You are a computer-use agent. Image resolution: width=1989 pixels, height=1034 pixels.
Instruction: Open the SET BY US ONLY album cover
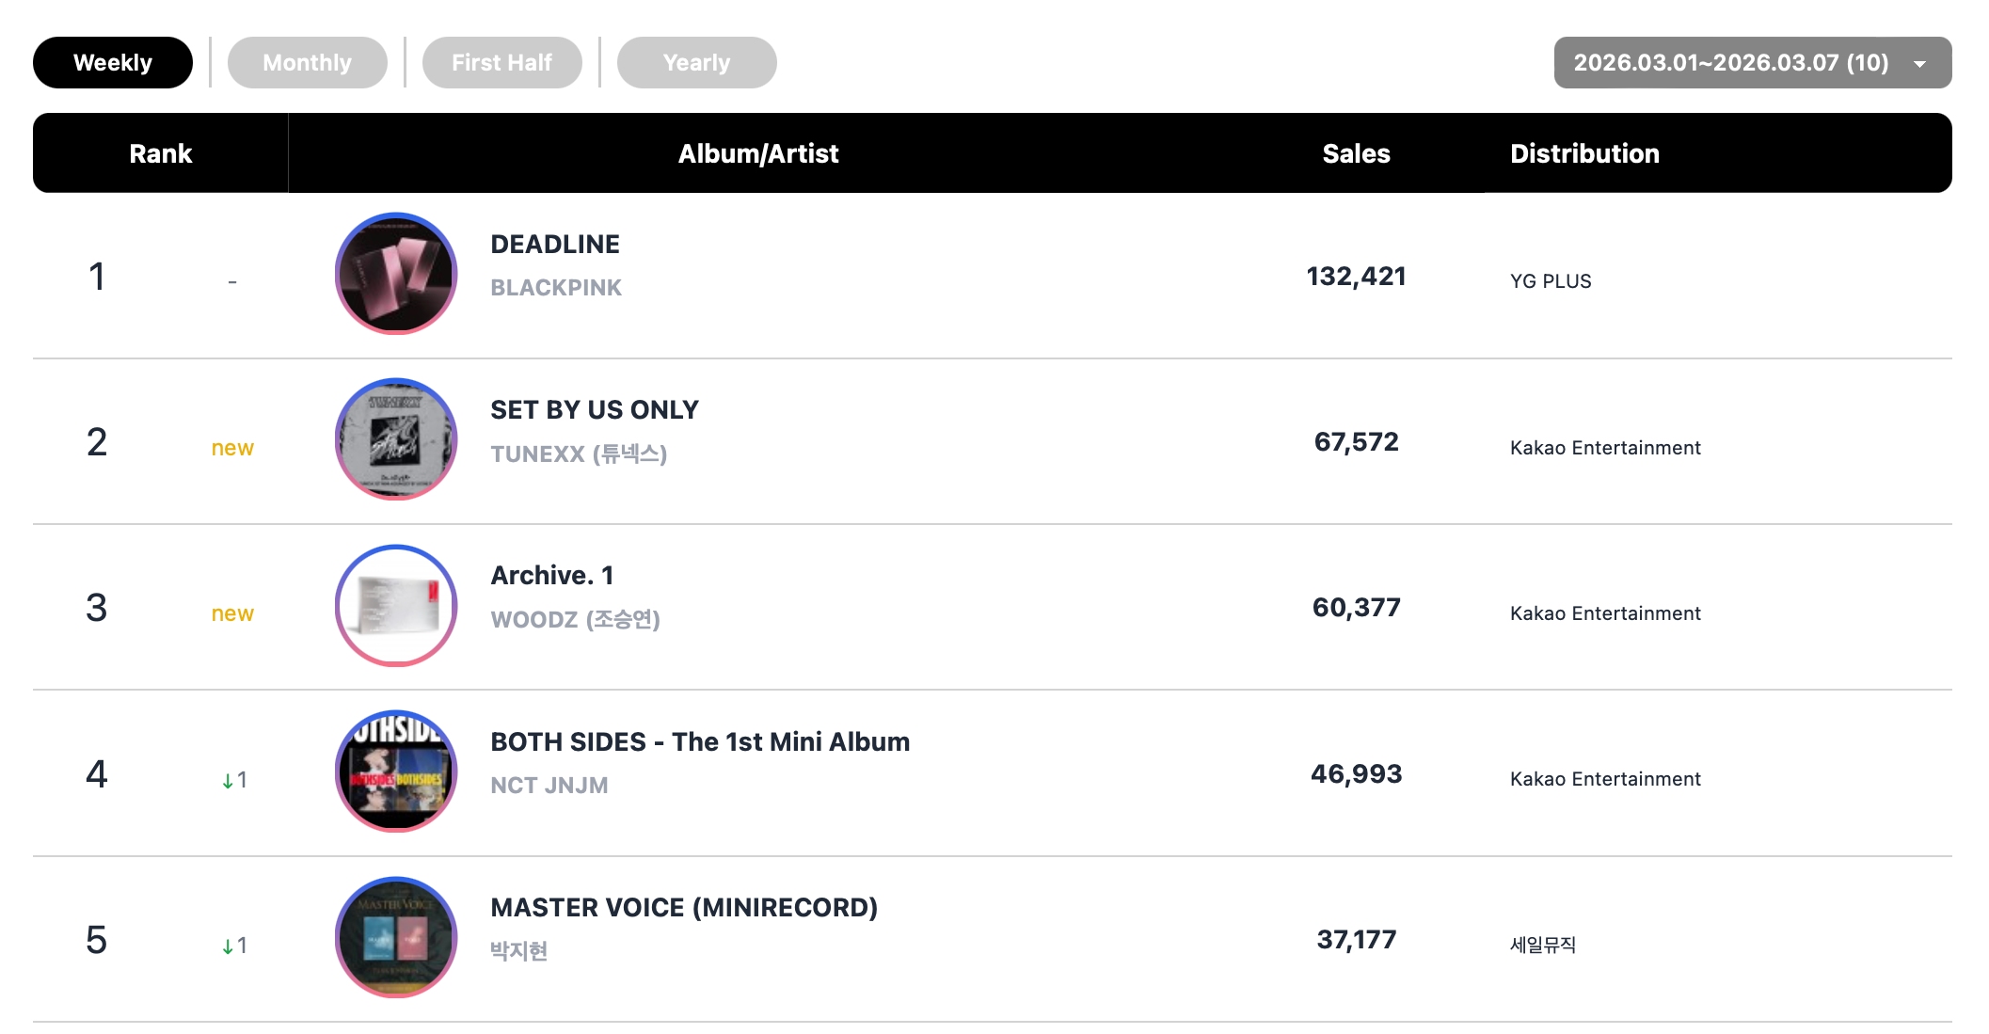pos(396,439)
